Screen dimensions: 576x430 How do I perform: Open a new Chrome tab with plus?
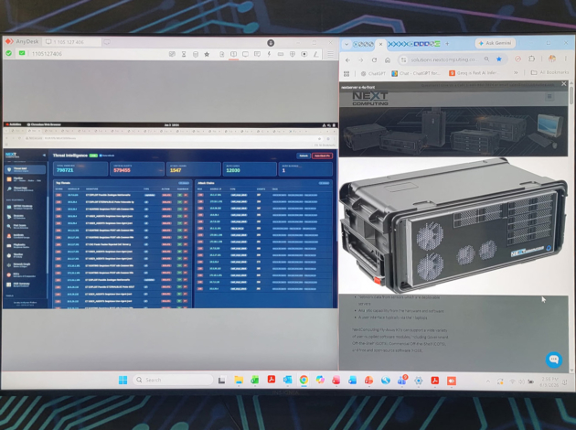point(447,43)
